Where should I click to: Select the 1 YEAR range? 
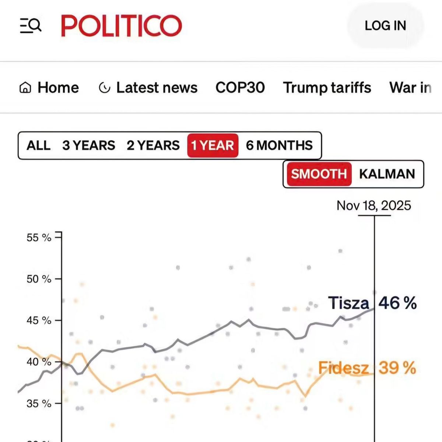click(213, 145)
